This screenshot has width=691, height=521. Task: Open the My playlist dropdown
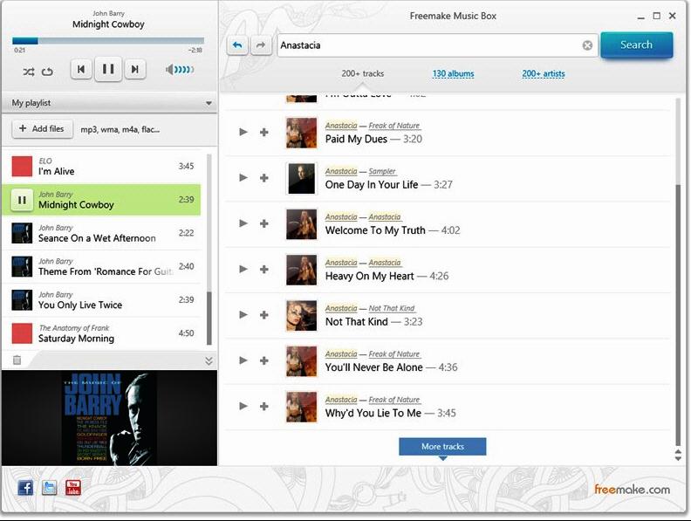[208, 103]
